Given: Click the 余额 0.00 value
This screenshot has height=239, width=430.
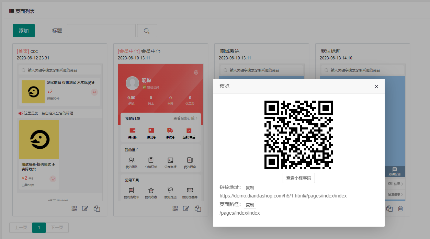Looking at the screenshot, I should coord(132,98).
